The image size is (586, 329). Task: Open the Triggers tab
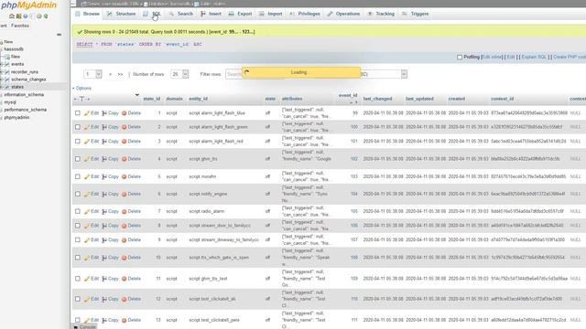[x=415, y=14]
